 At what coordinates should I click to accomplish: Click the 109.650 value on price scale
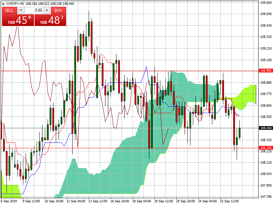click(266, 3)
